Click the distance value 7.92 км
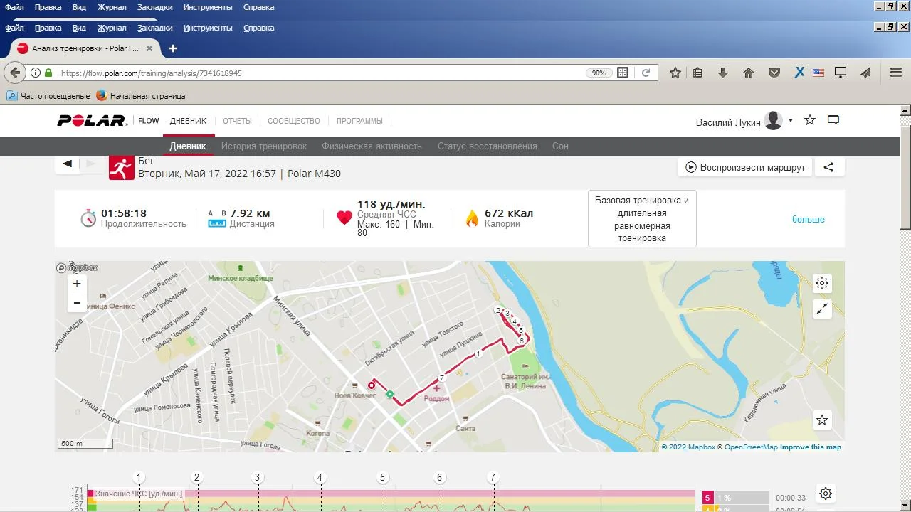911x512 pixels. (x=250, y=213)
